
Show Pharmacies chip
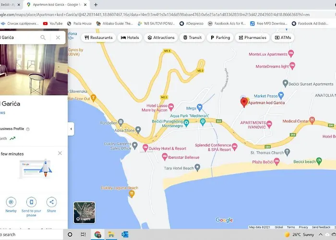click(x=252, y=37)
